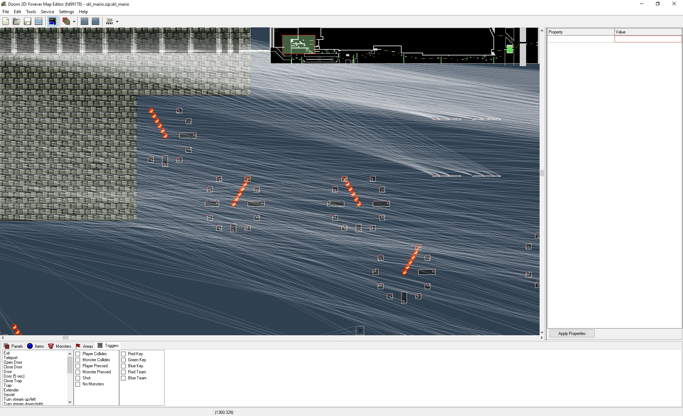Select Door (5 sec) trigger type
This screenshot has width=683, height=416.
35,376
